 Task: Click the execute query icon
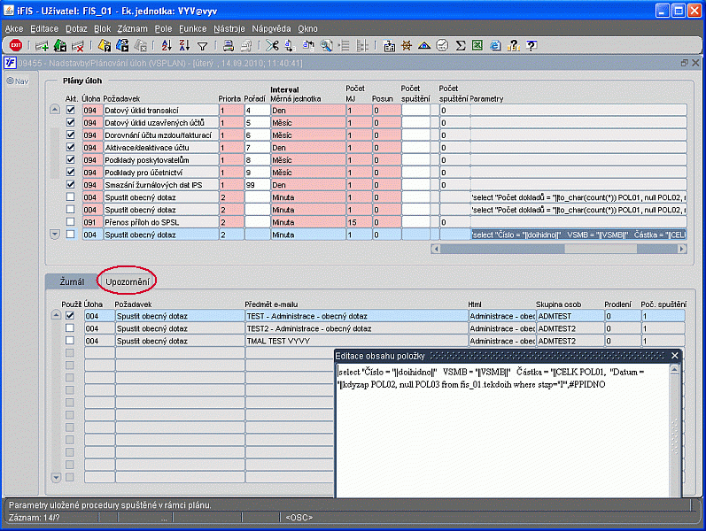click(122, 45)
